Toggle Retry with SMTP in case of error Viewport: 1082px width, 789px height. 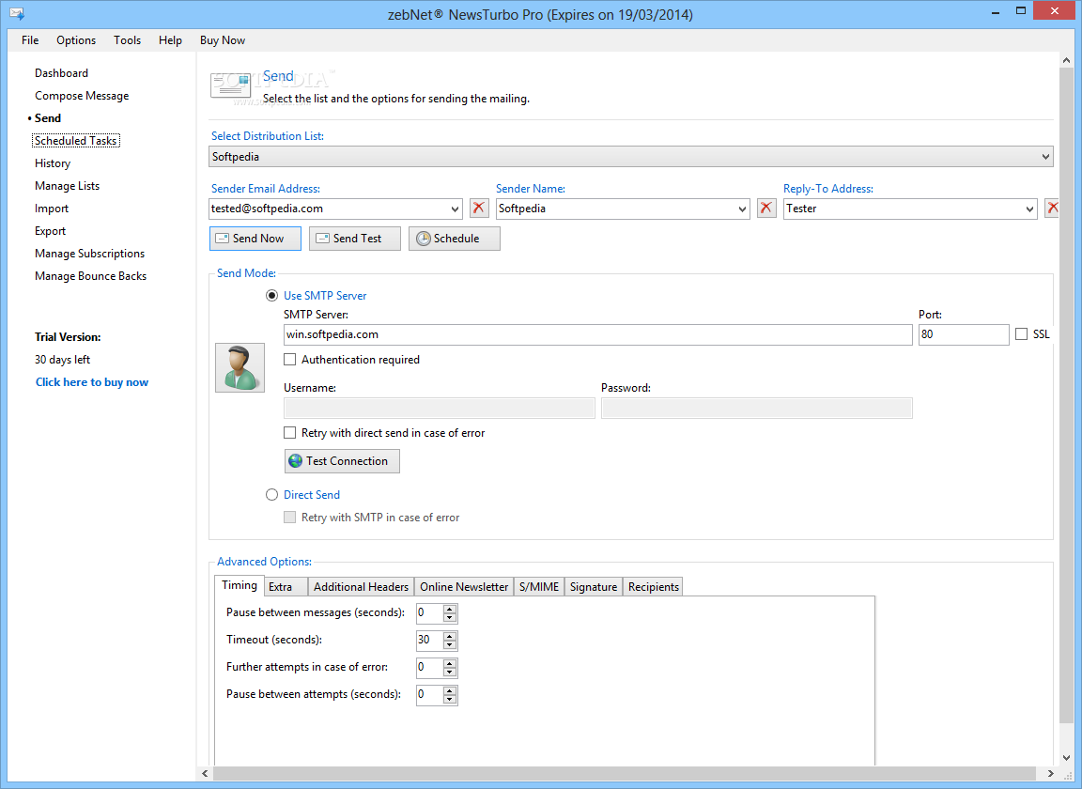coord(290,517)
